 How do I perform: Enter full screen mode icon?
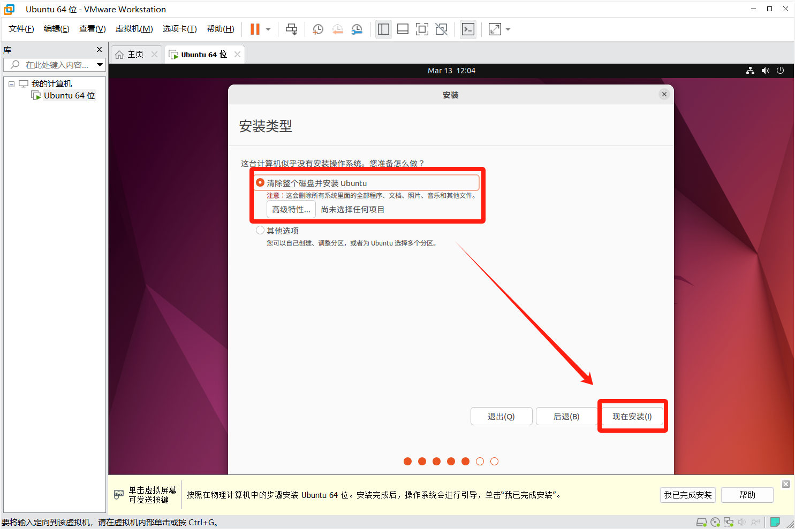(x=422, y=29)
